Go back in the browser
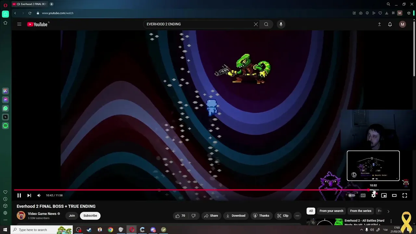 coord(15,13)
